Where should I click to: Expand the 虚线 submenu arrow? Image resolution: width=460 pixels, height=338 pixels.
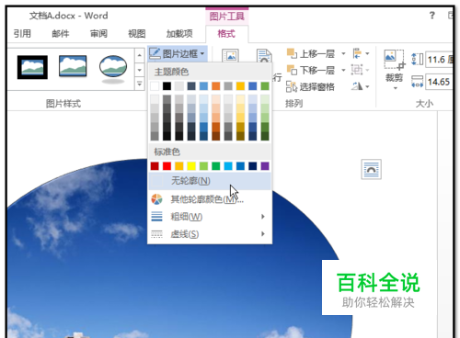click(263, 234)
